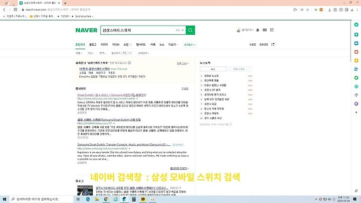This screenshot has width=361, height=203.
Task: Open Microsoft Edge from the taskbar
Action: pos(88,199)
